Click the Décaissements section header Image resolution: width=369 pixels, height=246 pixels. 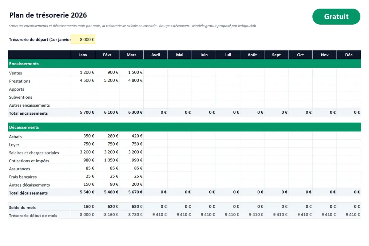coord(184,127)
